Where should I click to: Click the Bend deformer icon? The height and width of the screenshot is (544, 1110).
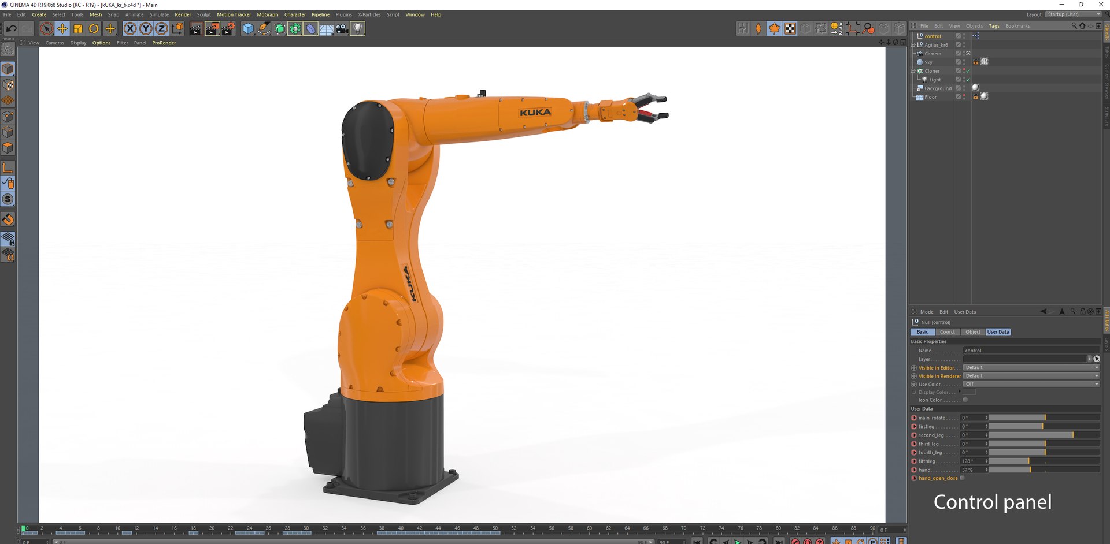310,28
